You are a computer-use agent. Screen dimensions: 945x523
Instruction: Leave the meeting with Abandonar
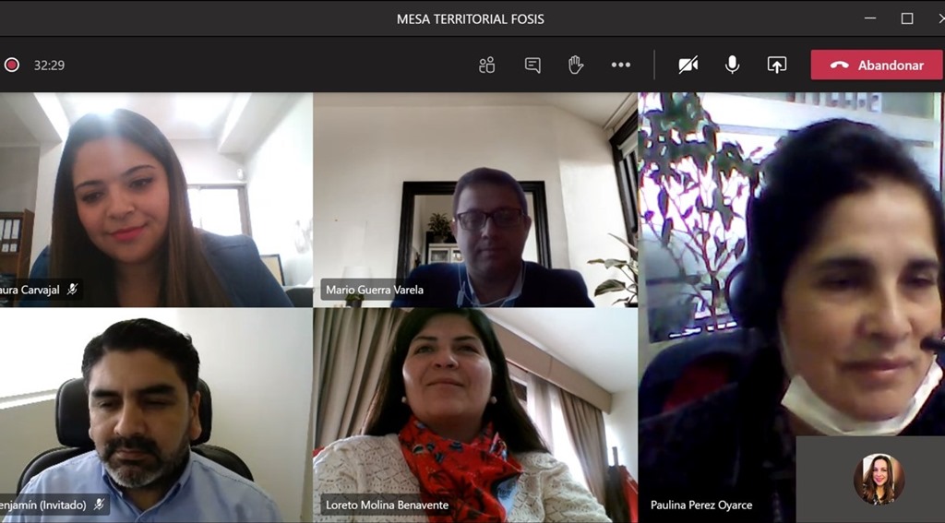point(877,65)
